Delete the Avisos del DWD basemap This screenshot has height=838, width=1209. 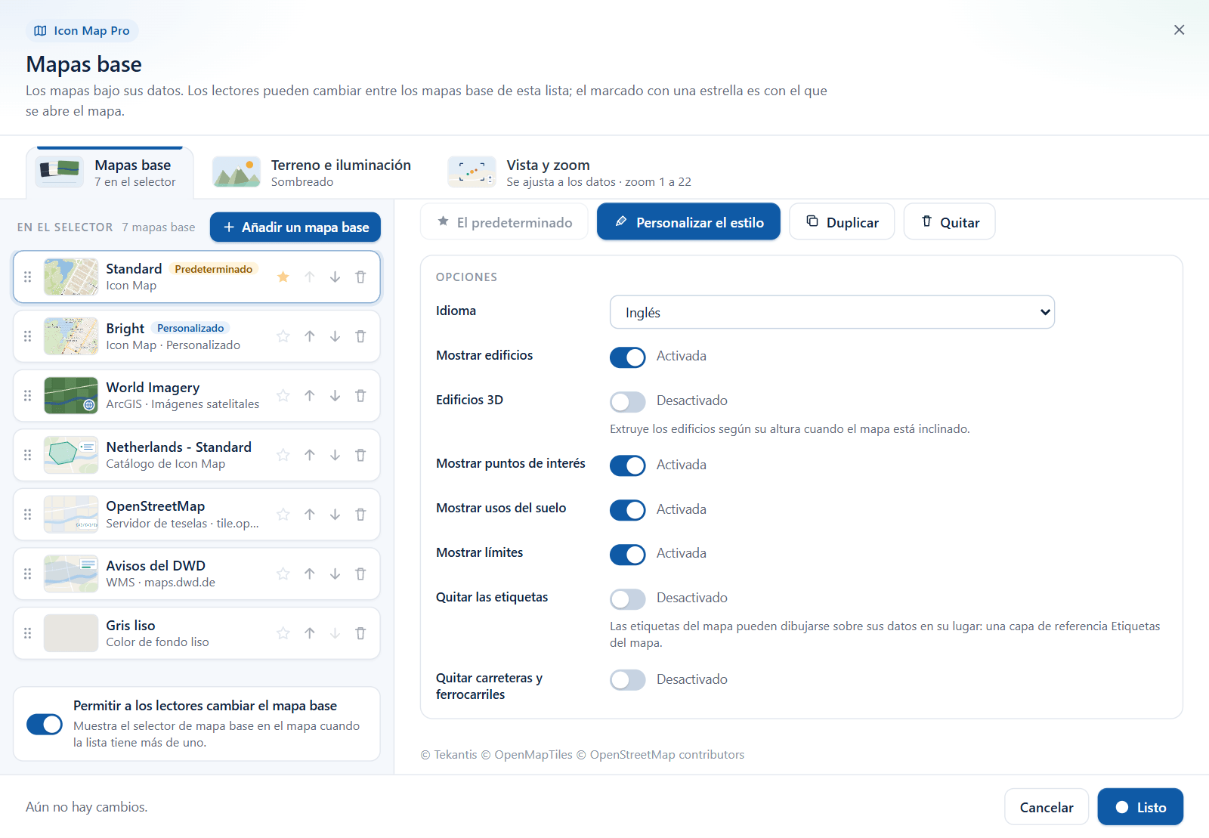pyautogui.click(x=360, y=574)
